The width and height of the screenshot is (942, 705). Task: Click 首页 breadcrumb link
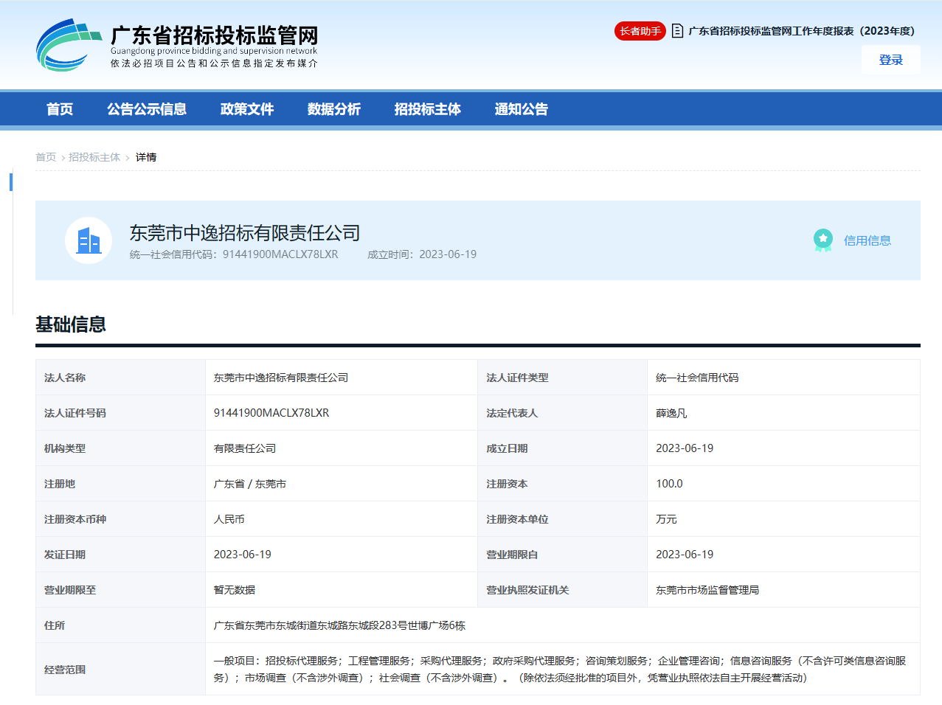tap(46, 157)
